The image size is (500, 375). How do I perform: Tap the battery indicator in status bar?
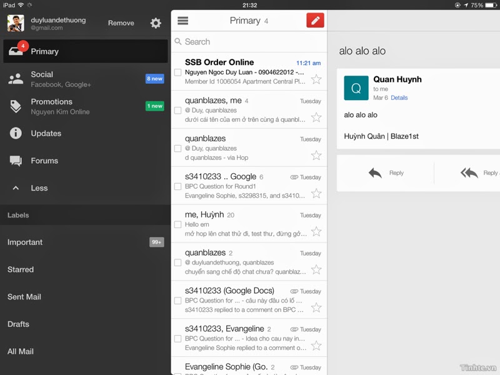[x=491, y=5]
